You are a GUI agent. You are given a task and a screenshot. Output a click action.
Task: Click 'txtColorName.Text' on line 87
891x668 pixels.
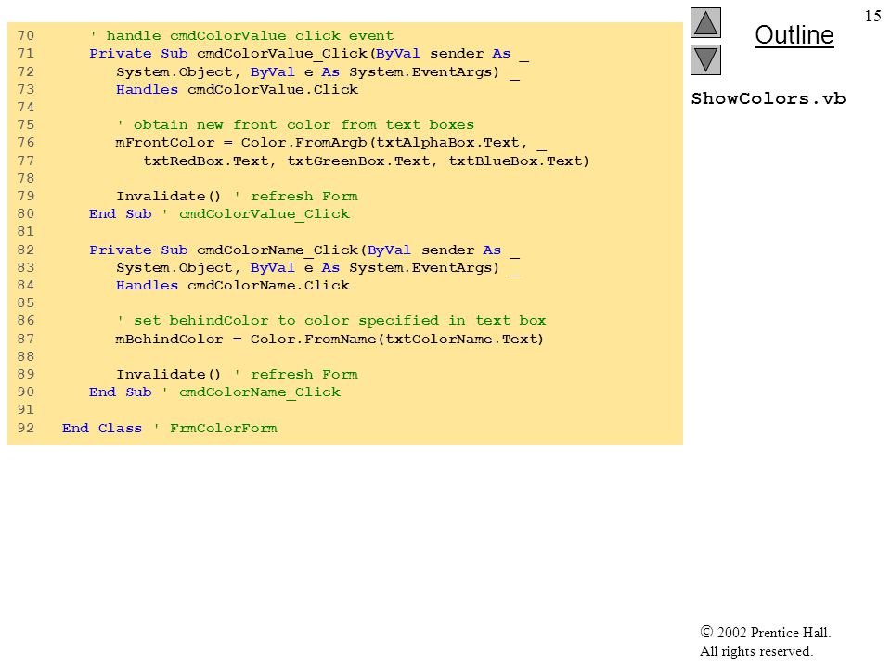461,340
